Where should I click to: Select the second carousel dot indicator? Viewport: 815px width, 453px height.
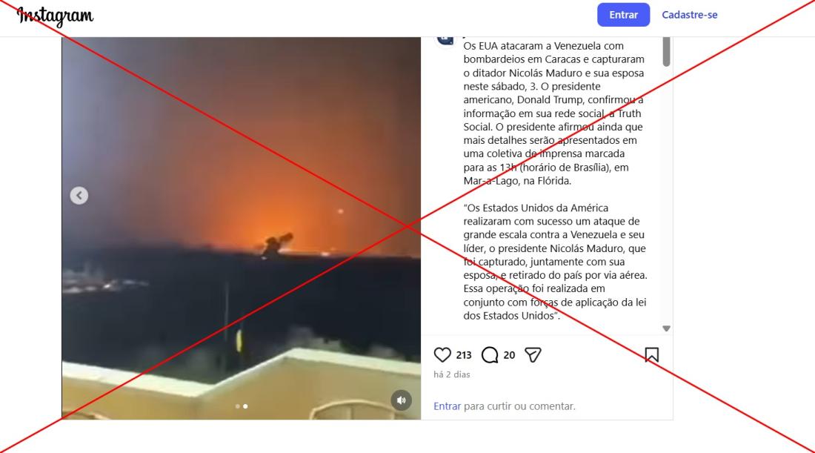tap(245, 406)
